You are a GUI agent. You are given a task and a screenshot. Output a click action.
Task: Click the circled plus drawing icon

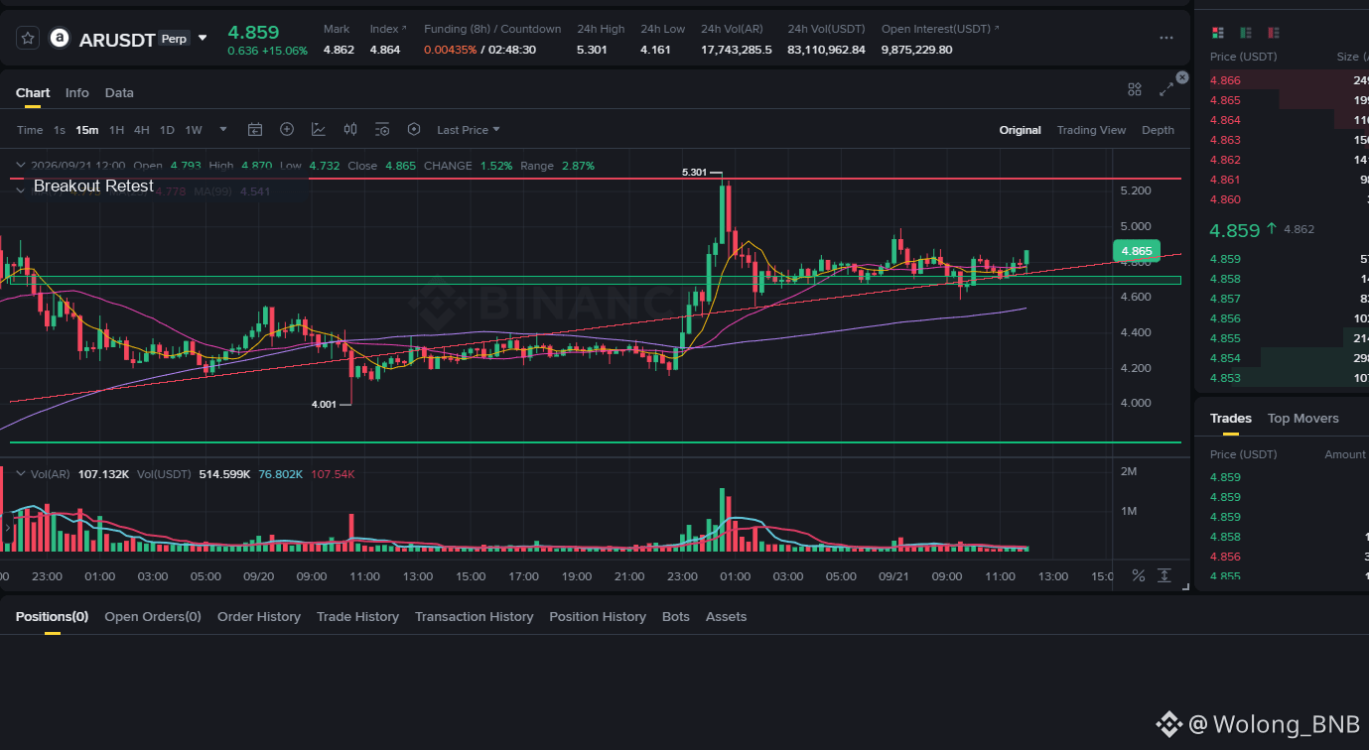coord(287,130)
